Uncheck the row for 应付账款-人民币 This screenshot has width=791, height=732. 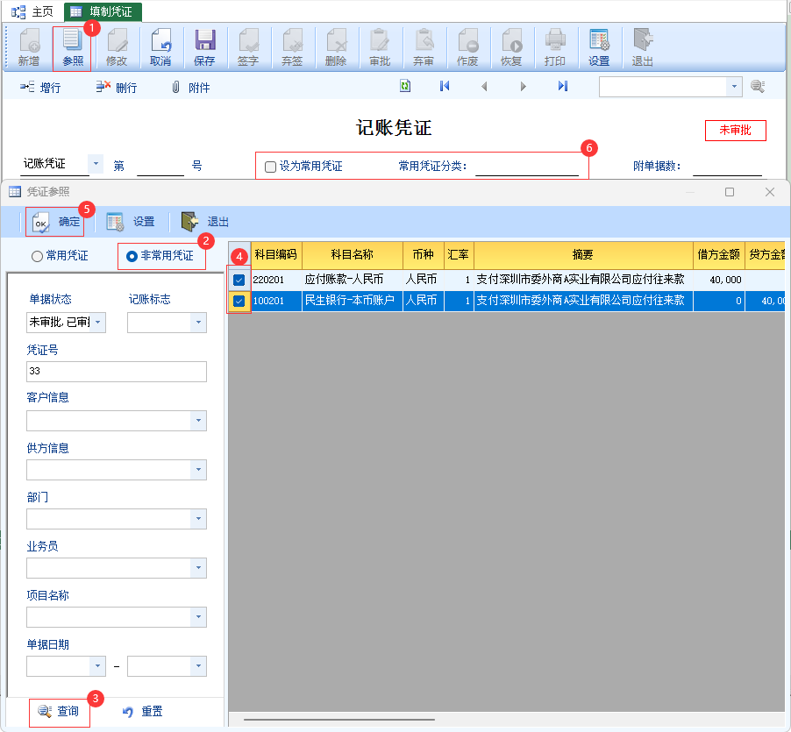pyautogui.click(x=239, y=280)
